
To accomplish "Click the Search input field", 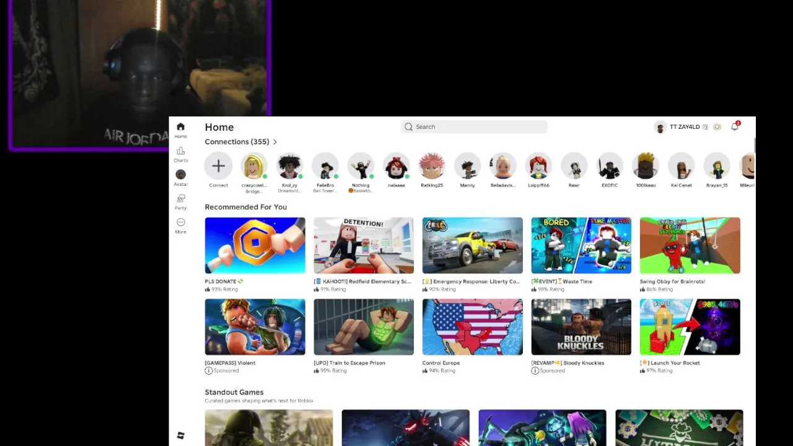I will (x=474, y=126).
